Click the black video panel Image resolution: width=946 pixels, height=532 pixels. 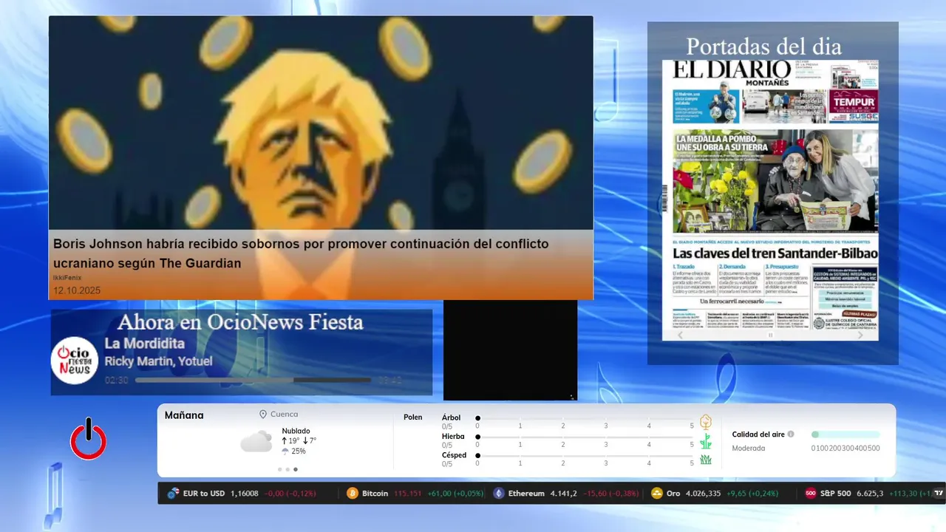(x=510, y=350)
